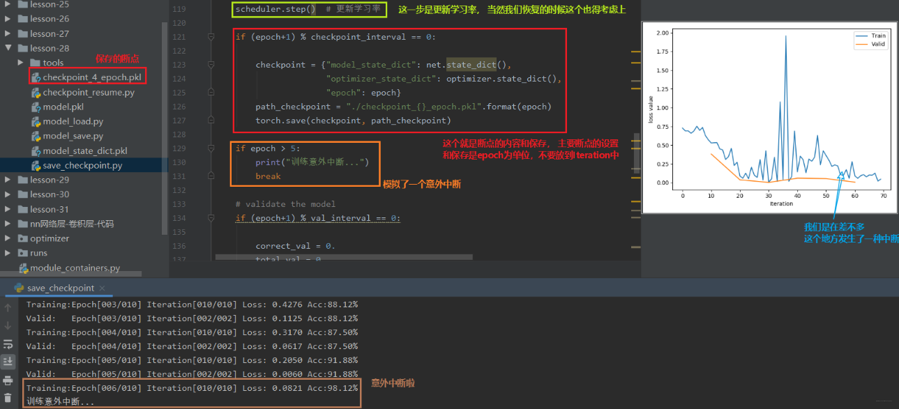The image size is (899, 409).
Task: Expand the lesson-29 folder arrow
Action: point(8,180)
